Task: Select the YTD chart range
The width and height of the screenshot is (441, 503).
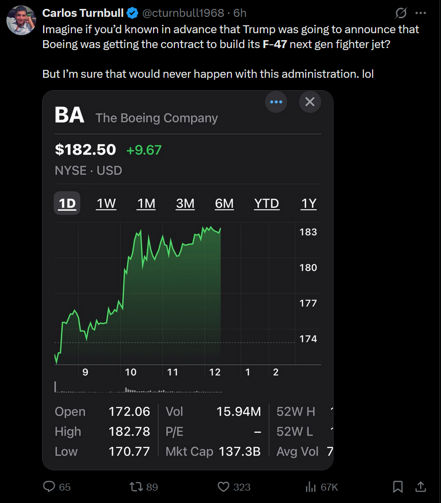Action: coord(267,203)
